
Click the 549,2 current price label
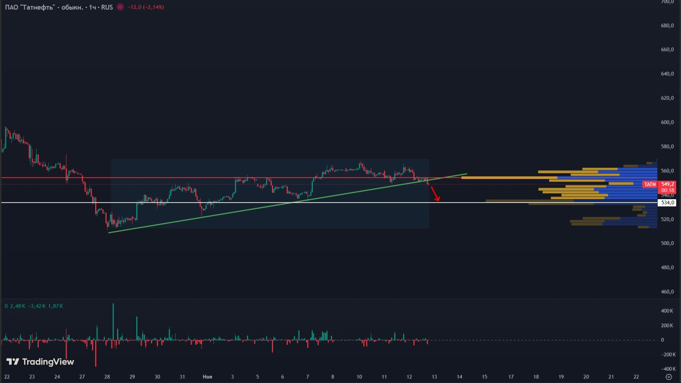[668, 184]
